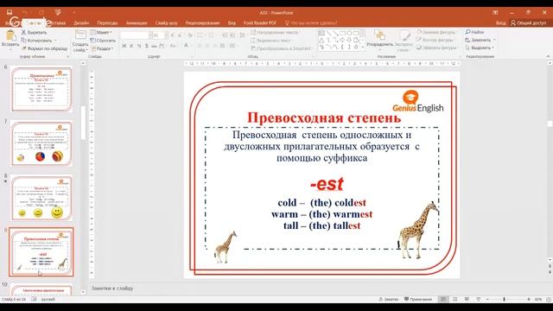
Task: Open the Layout (Макет) dropdown
Action: [x=101, y=32]
